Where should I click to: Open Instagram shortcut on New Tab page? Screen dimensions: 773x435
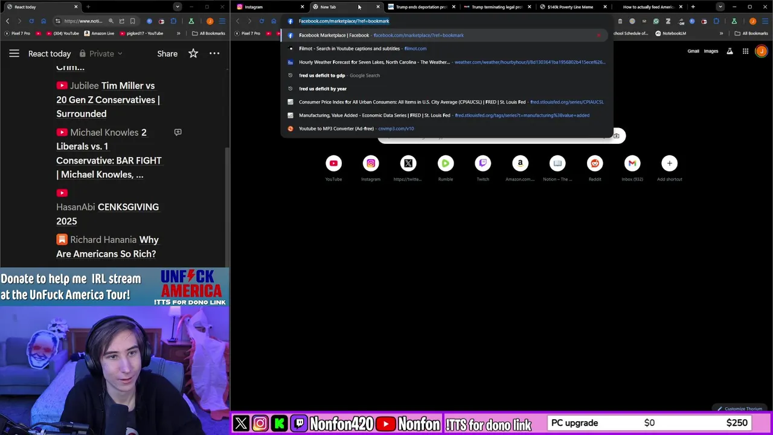[371, 167]
